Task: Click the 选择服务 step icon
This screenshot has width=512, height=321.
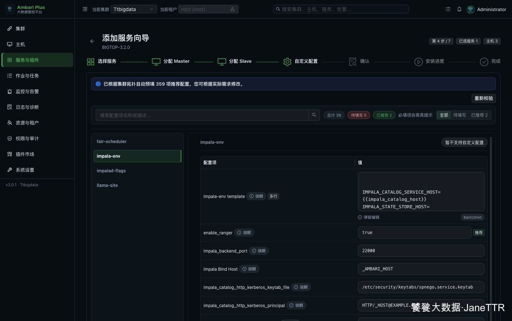Action: coord(91,62)
